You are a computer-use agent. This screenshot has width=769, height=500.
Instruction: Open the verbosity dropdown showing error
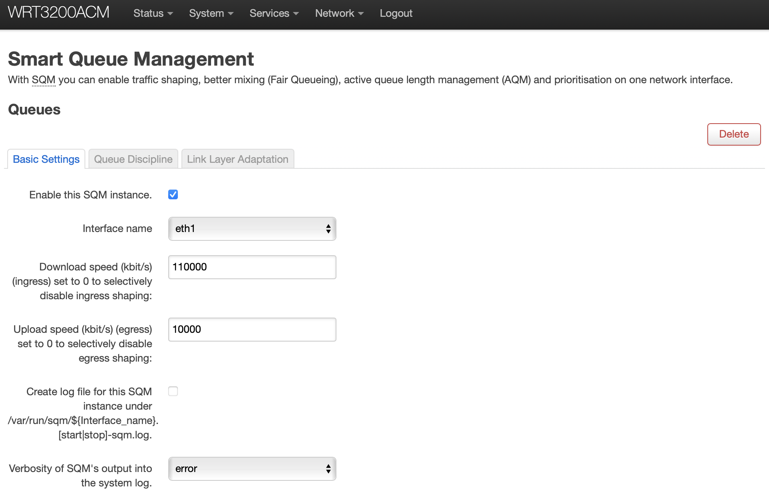pyautogui.click(x=252, y=469)
